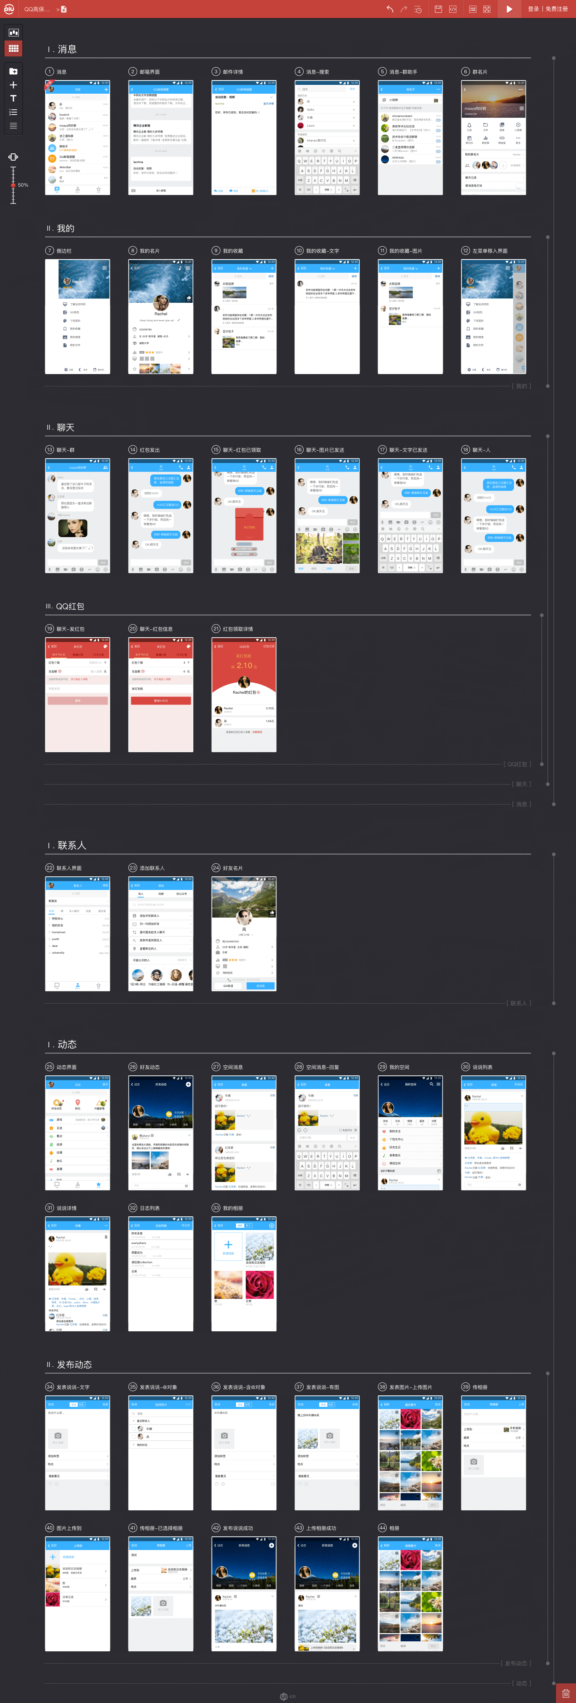
Task: Select the text T tool in sidebar
Action: [x=13, y=99]
